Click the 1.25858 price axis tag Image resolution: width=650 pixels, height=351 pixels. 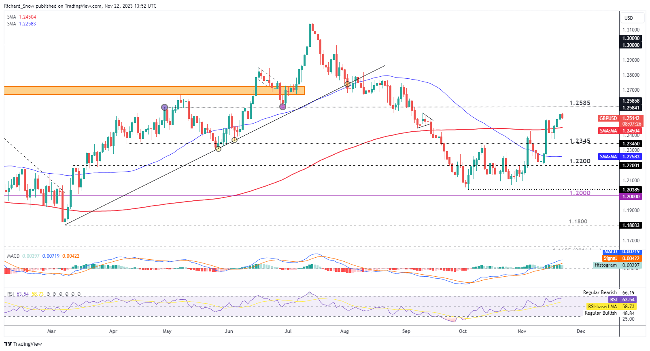pos(631,101)
